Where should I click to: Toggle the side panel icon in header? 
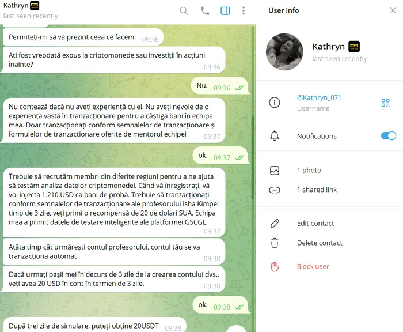pyautogui.click(x=225, y=11)
